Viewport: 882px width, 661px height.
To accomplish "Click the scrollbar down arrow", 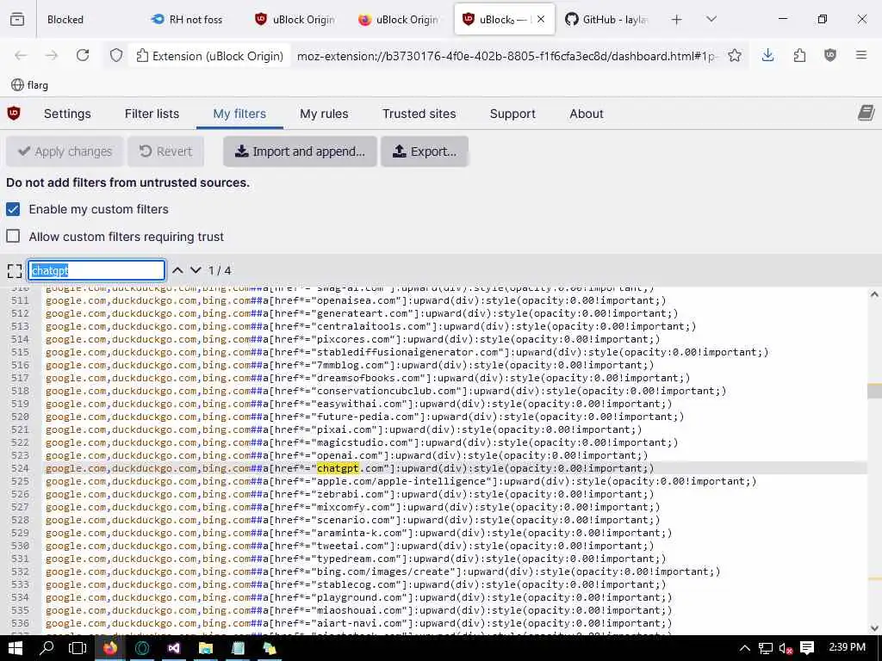I will coord(874,627).
